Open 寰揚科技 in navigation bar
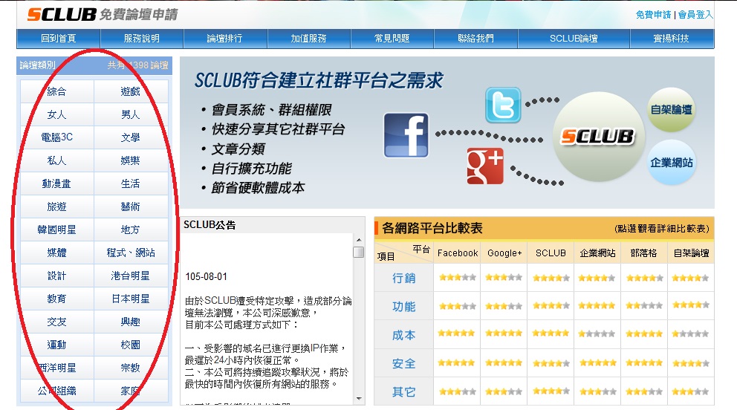Screen dimensions: 737x410 coord(672,39)
